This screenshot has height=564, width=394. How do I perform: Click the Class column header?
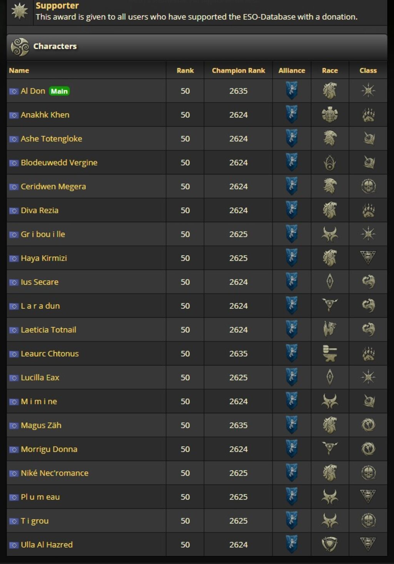point(368,70)
